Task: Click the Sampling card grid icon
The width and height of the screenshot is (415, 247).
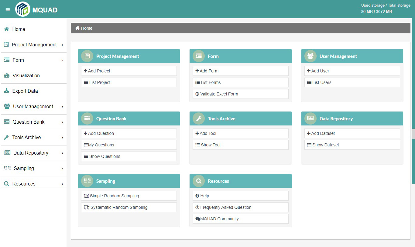Action: pos(87,181)
